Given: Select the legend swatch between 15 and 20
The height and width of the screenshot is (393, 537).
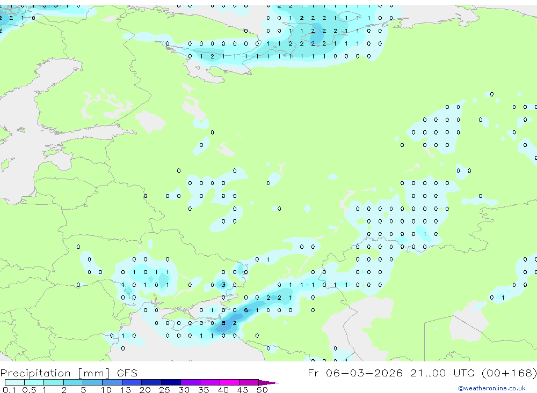Looking at the screenshot, I should point(132,382).
